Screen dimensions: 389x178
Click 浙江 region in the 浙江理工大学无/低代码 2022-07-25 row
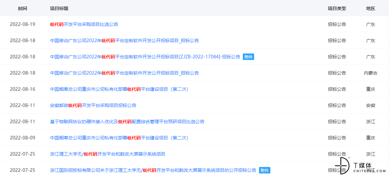coord(371,154)
